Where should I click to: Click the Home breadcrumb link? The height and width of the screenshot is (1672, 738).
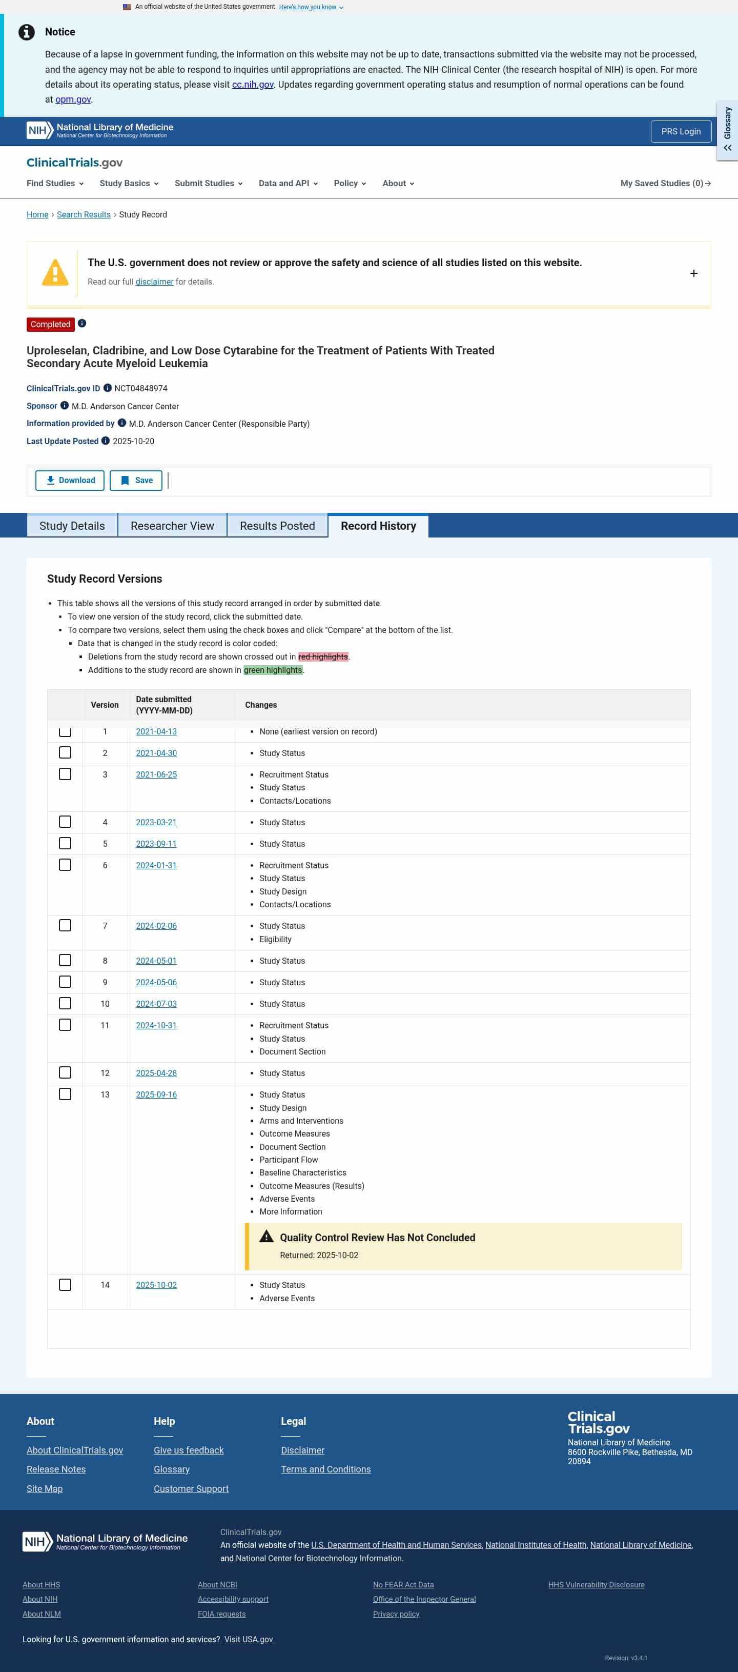(37, 215)
